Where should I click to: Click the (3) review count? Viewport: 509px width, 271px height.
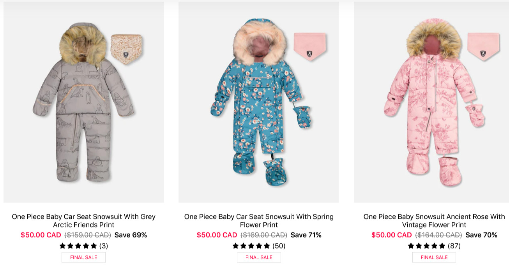click(x=104, y=246)
